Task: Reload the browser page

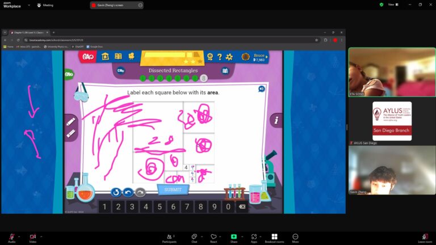Action: point(18,40)
